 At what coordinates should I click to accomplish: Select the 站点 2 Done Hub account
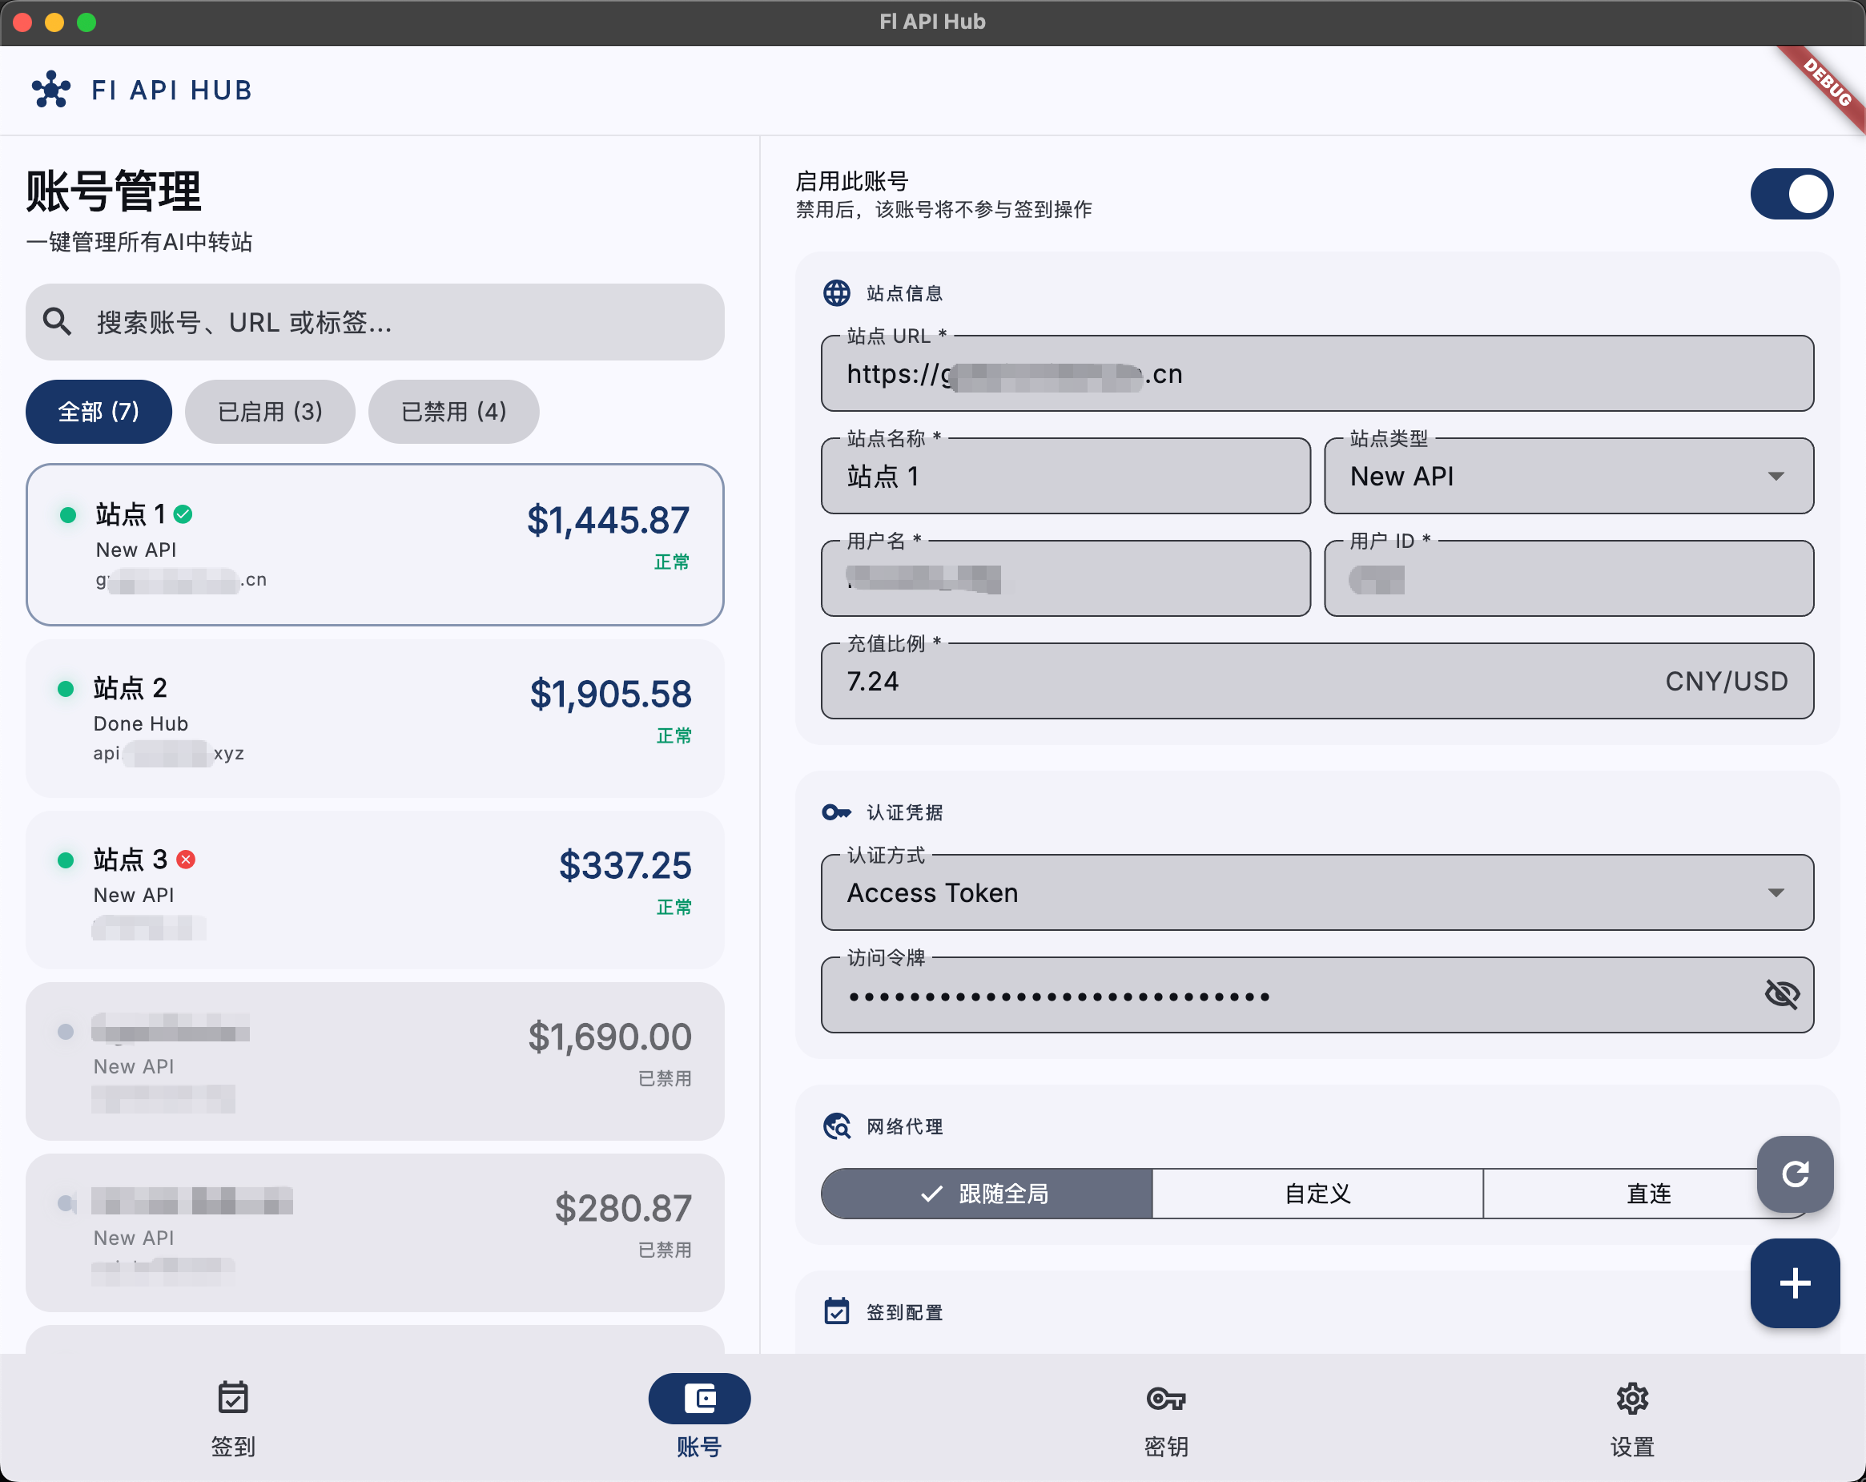375,719
